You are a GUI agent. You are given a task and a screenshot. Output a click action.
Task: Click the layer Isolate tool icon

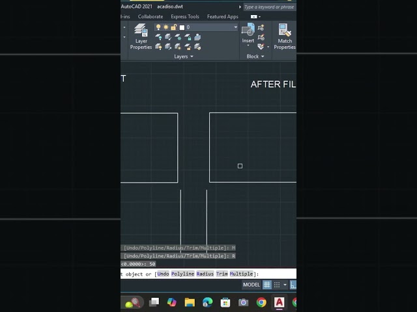coord(168,37)
